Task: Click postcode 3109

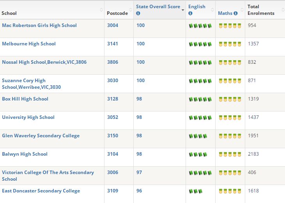Action: point(113,191)
